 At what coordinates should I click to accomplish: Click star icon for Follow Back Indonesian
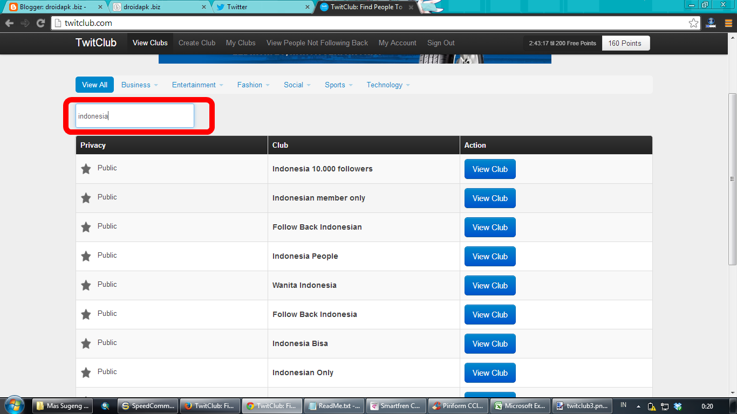[86, 227]
